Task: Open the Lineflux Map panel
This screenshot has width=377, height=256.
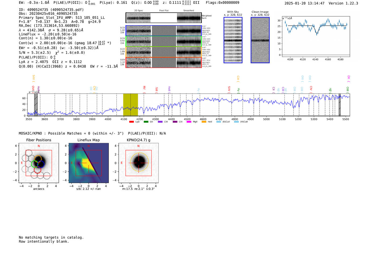Action: (89, 163)
